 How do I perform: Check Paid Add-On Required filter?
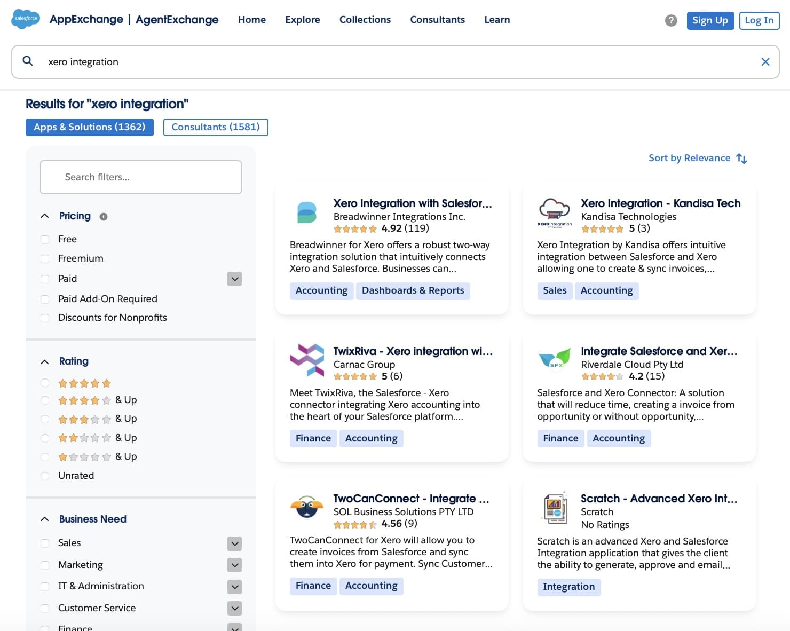pos(45,299)
